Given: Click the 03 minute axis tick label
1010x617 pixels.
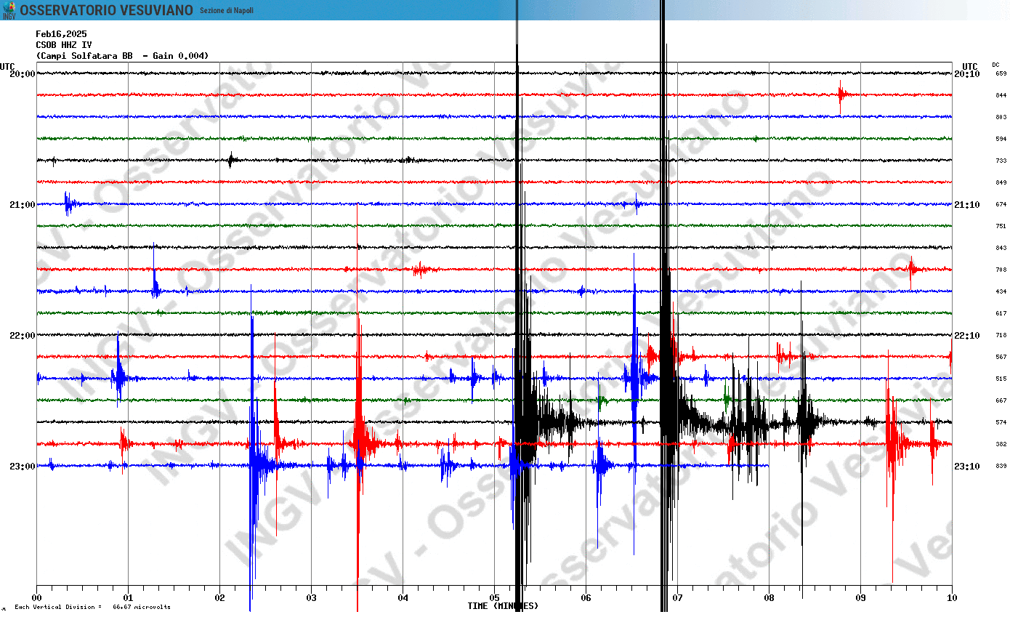Looking at the screenshot, I should tap(312, 598).
